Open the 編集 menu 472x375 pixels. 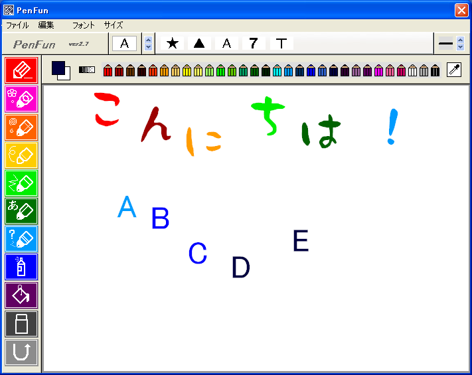tap(46, 25)
